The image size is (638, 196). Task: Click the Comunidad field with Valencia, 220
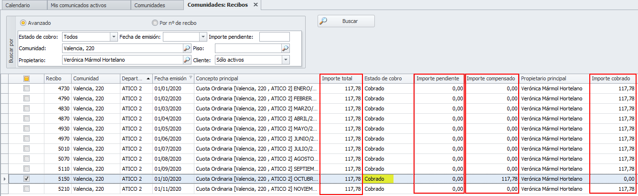(123, 48)
